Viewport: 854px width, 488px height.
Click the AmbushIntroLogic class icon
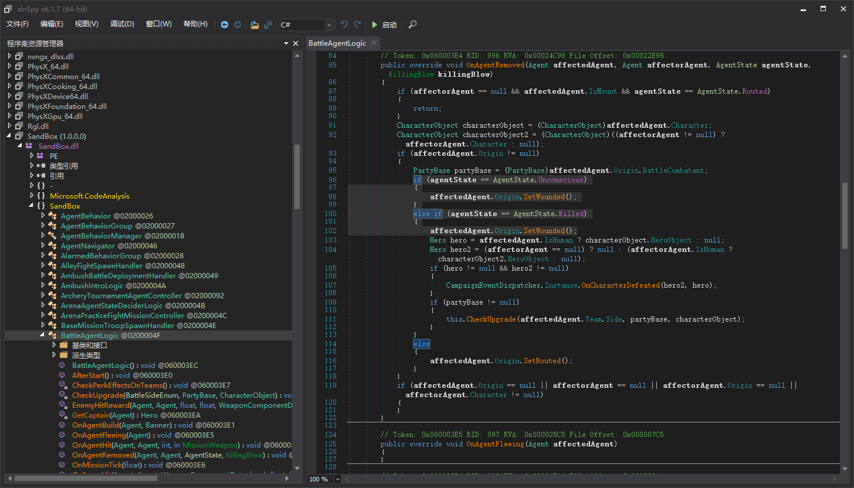[52, 285]
